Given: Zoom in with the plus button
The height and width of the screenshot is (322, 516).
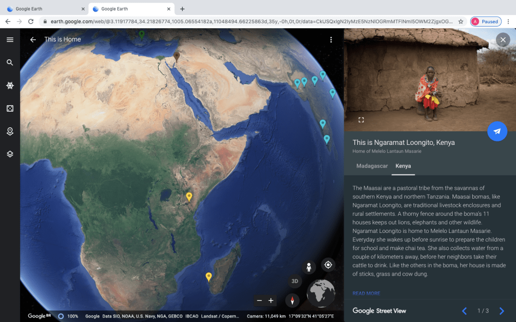Looking at the screenshot, I should [271, 301].
